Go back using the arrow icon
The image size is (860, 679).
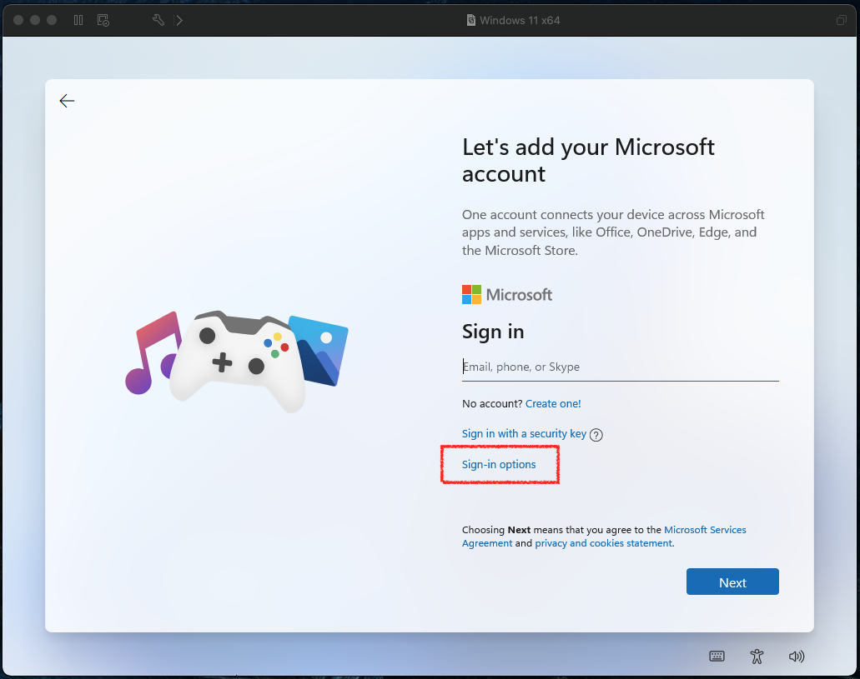tap(67, 101)
